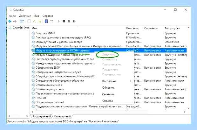Click the Back arrow toolbar icon
The image size is (197, 130).
pos(10,21)
